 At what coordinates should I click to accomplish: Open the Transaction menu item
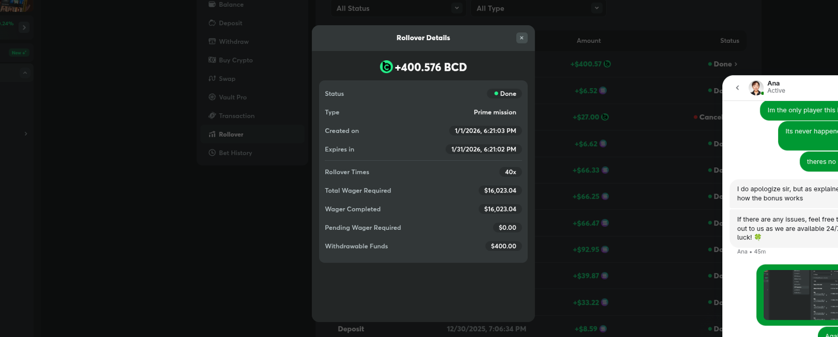pyautogui.click(x=236, y=116)
